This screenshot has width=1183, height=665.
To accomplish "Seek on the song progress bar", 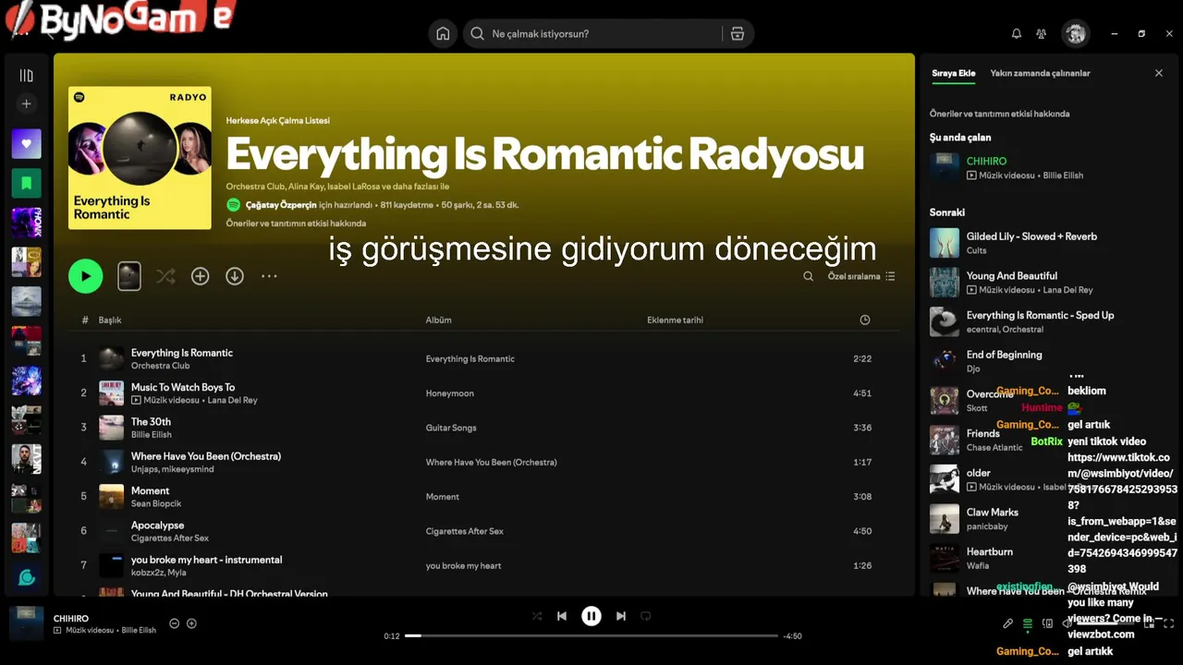I will click(x=591, y=635).
